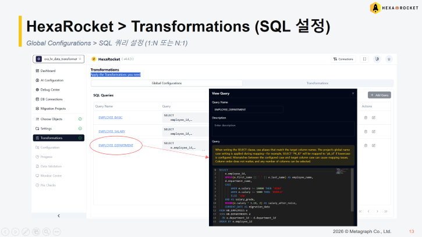Click the Enter description text area
This screenshot has height=237, width=422.
283,130
